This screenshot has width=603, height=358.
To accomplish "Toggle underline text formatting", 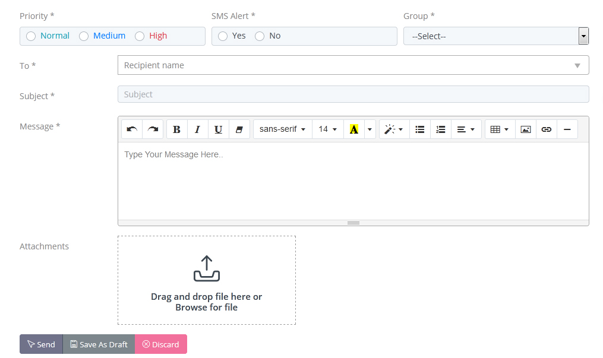I will [218, 129].
